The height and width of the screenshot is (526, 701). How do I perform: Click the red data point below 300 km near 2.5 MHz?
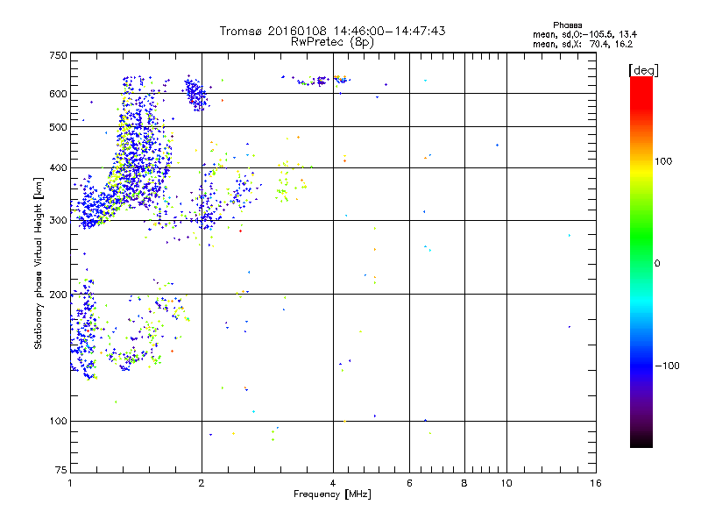pos(240,231)
